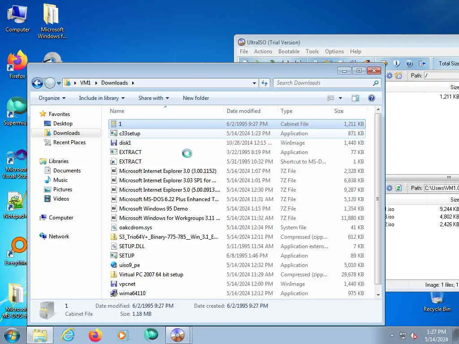This screenshot has width=459, height=344.
Task: Switch to UltraISO taskbar button
Action: (x=178, y=335)
